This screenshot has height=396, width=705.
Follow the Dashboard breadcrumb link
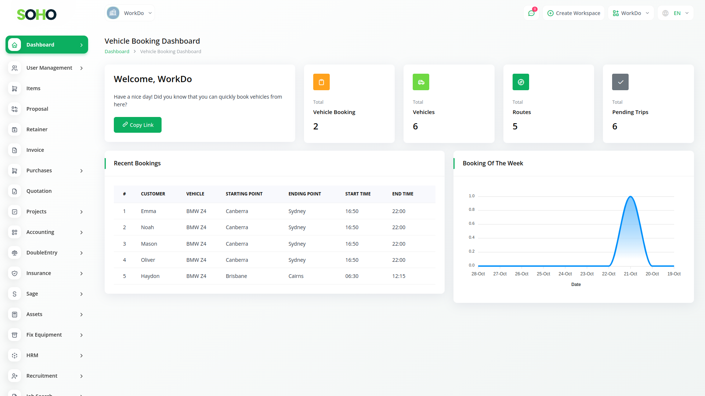117,51
